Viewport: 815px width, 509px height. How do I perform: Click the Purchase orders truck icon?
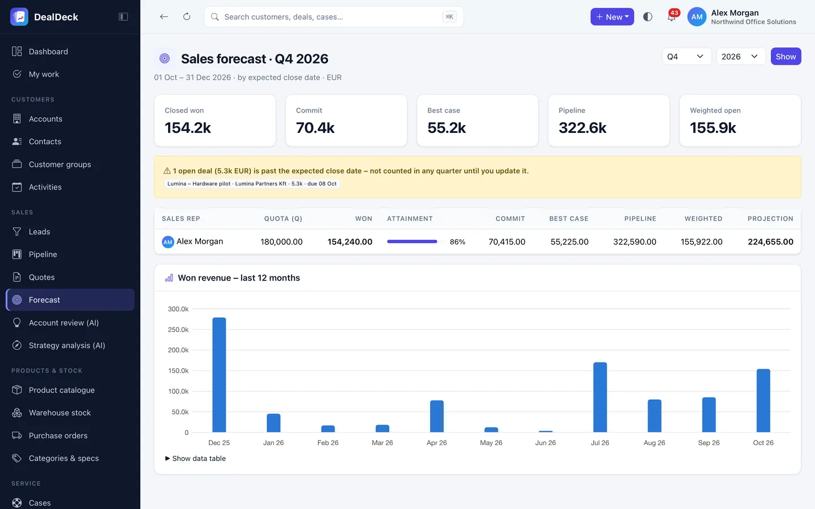coord(17,435)
